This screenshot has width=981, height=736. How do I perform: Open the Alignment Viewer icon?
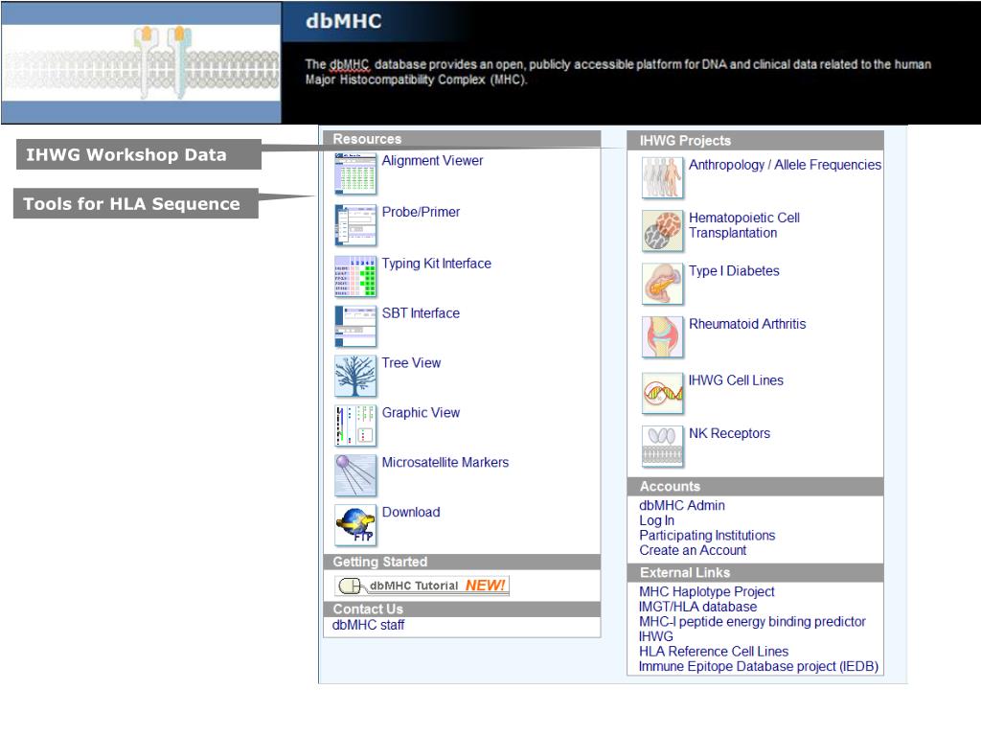pyautogui.click(x=355, y=173)
